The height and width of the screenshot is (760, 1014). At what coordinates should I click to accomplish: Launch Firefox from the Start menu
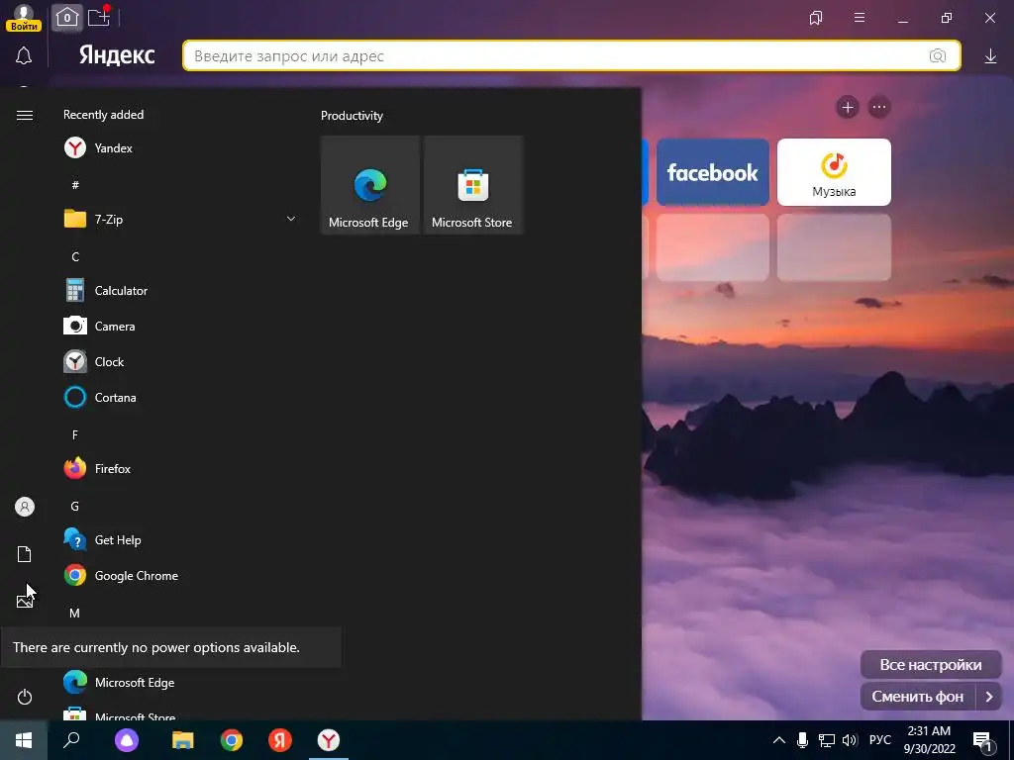coord(181,468)
